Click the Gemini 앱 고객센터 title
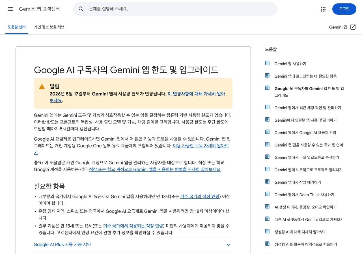This screenshot has width=362, height=254. [x=39, y=9]
